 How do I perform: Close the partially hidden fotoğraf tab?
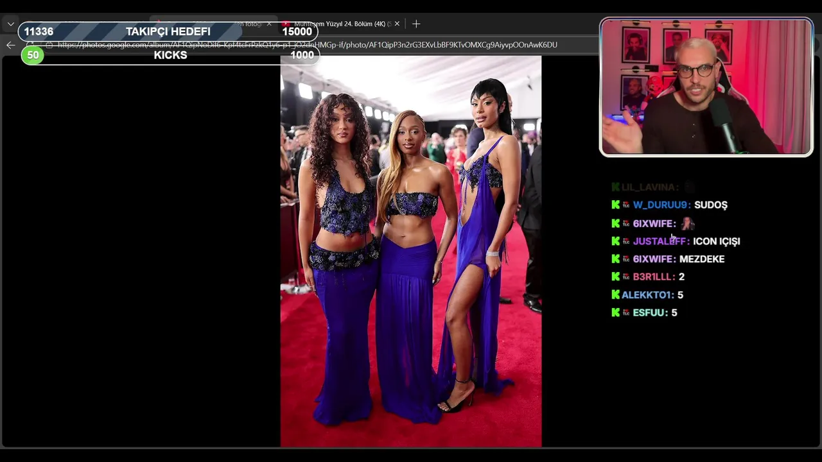point(269,24)
